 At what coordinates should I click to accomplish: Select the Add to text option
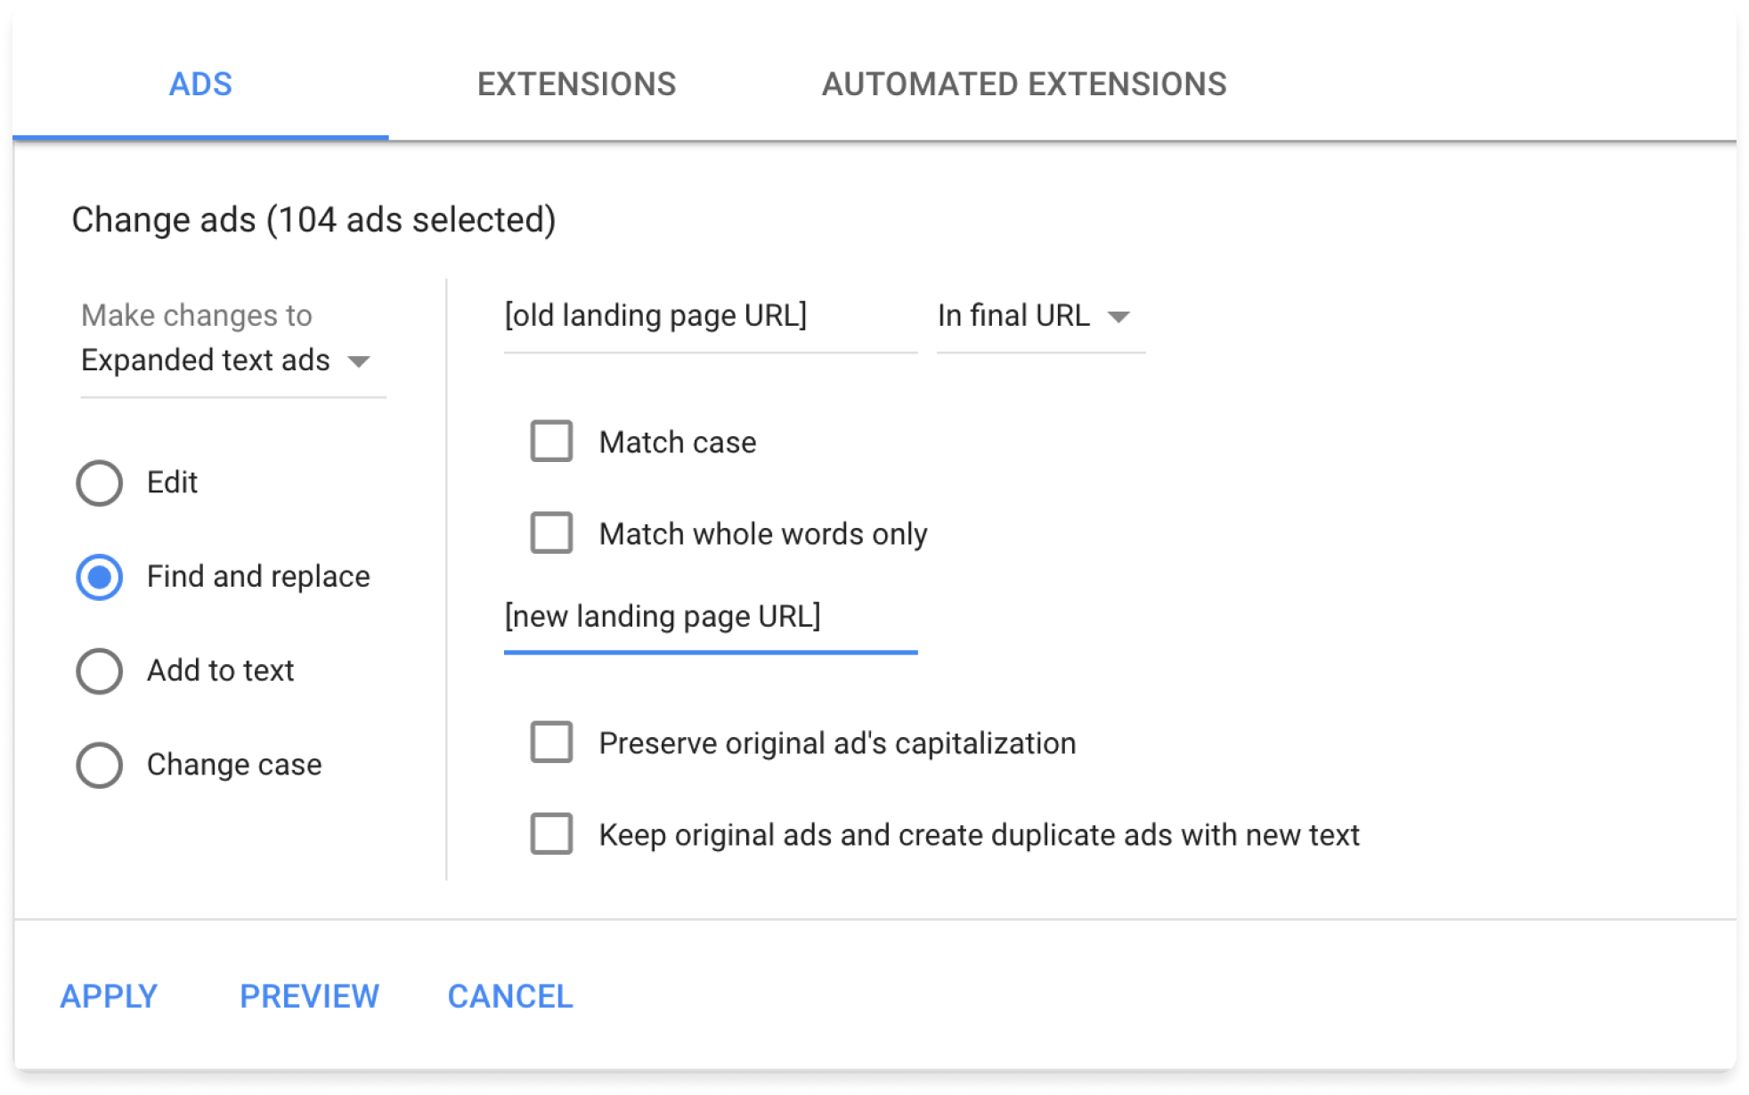coord(100,671)
